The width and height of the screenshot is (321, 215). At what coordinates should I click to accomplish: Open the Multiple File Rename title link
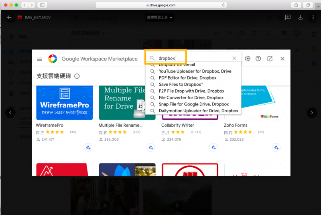pyautogui.click(x=120, y=125)
